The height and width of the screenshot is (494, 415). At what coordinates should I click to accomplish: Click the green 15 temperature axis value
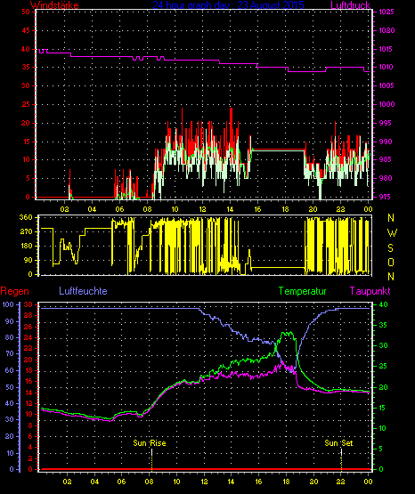point(383,408)
